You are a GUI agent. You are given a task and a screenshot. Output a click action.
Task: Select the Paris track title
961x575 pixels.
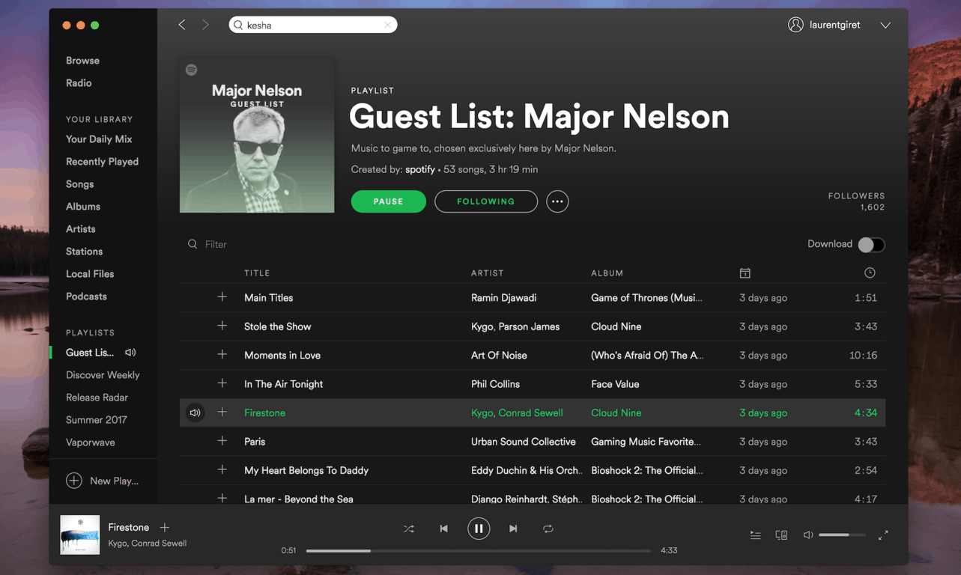click(255, 442)
